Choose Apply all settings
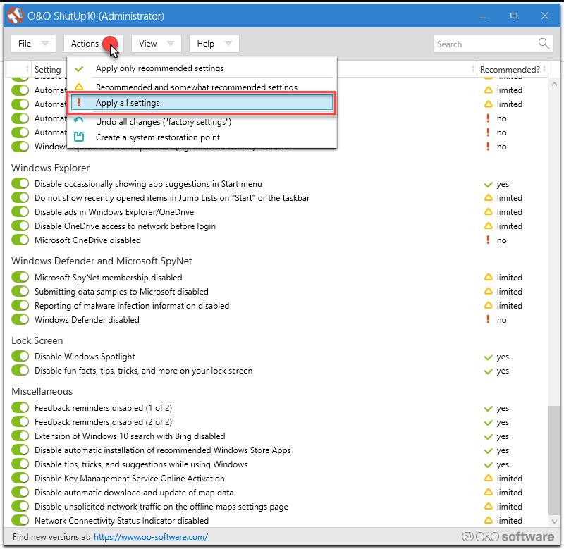 [x=202, y=103]
